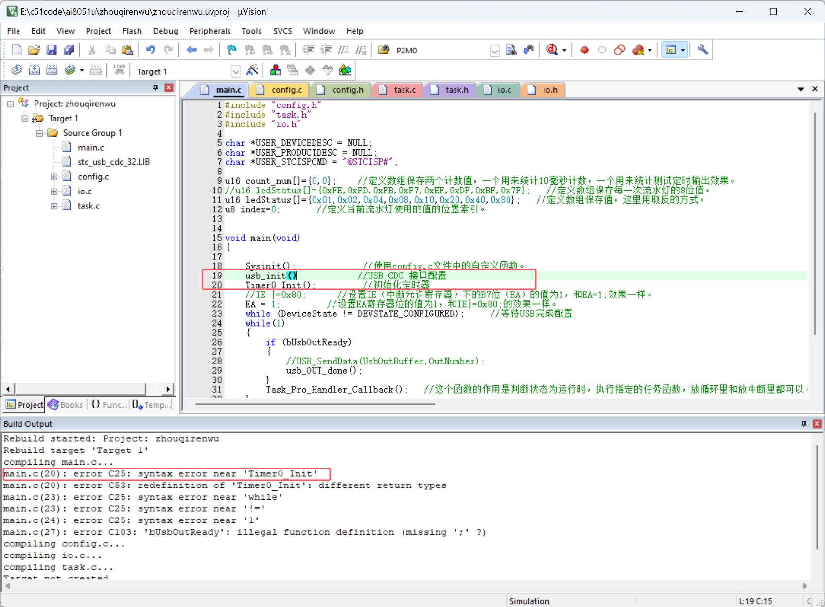This screenshot has width=825, height=607.
Task: Undo the last edit
Action: coord(150,50)
